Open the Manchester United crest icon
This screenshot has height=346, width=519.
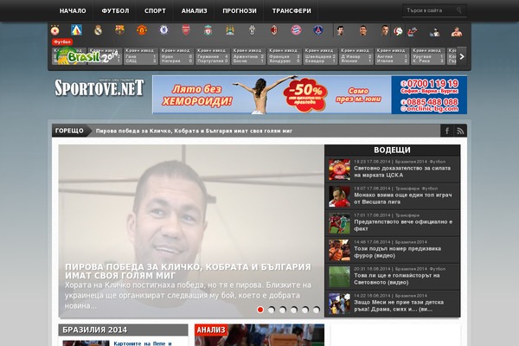[142, 30]
